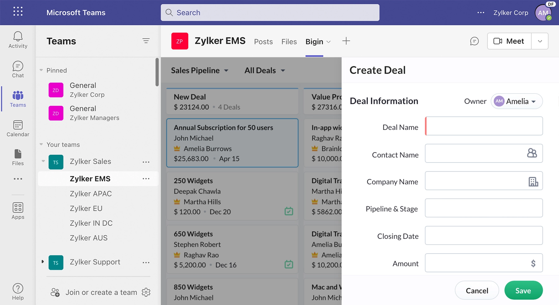Open Zylker APAC channel

point(91,194)
